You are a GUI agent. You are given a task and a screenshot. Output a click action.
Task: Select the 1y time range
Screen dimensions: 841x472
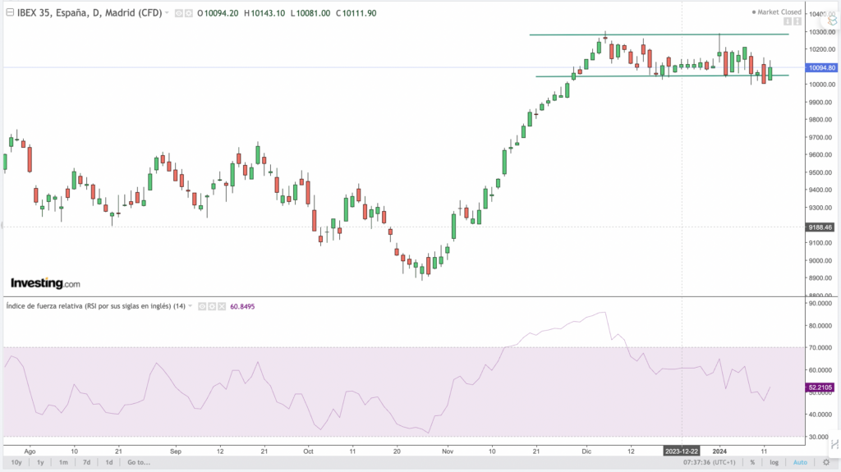click(x=40, y=463)
